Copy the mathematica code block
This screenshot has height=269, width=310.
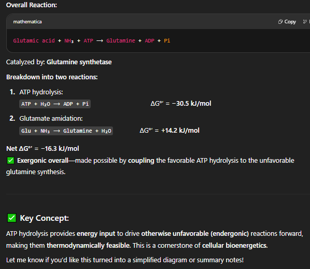pyautogui.click(x=287, y=22)
